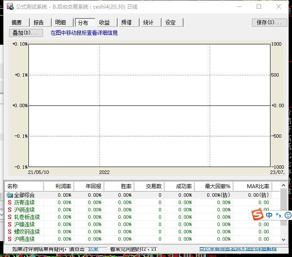
Task: Click the 这里 help link
Action: click(x=93, y=249)
